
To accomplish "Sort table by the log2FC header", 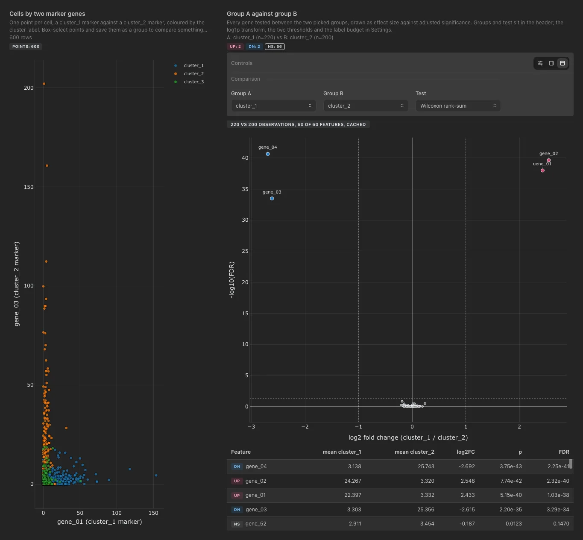I will point(466,452).
